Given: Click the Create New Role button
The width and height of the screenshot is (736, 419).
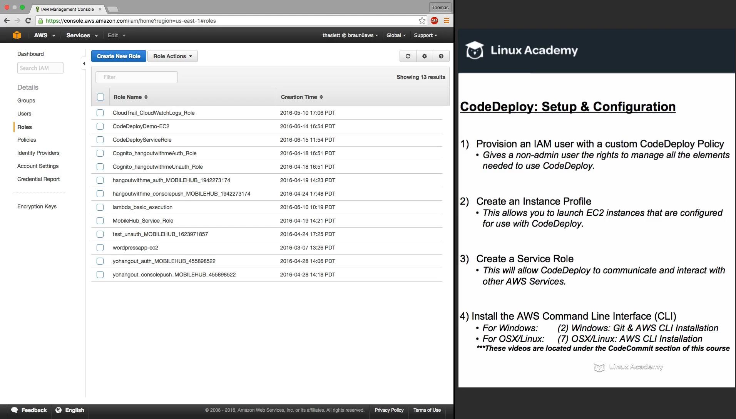Looking at the screenshot, I should 119,56.
